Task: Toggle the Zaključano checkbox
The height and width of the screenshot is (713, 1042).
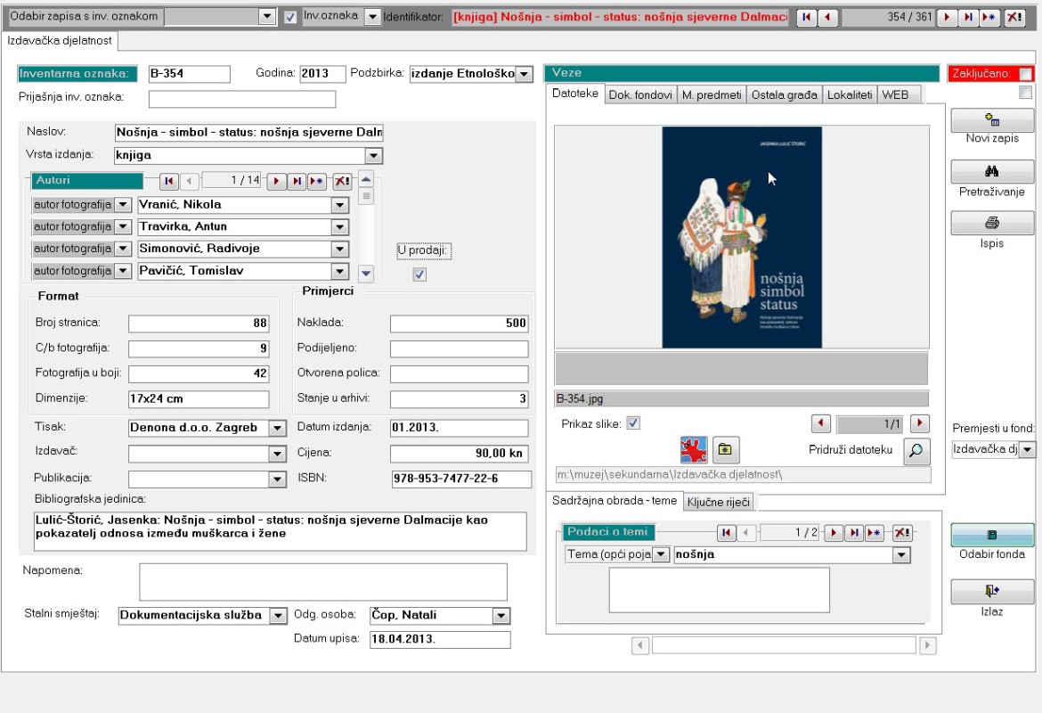Action: pyautogui.click(x=1025, y=74)
